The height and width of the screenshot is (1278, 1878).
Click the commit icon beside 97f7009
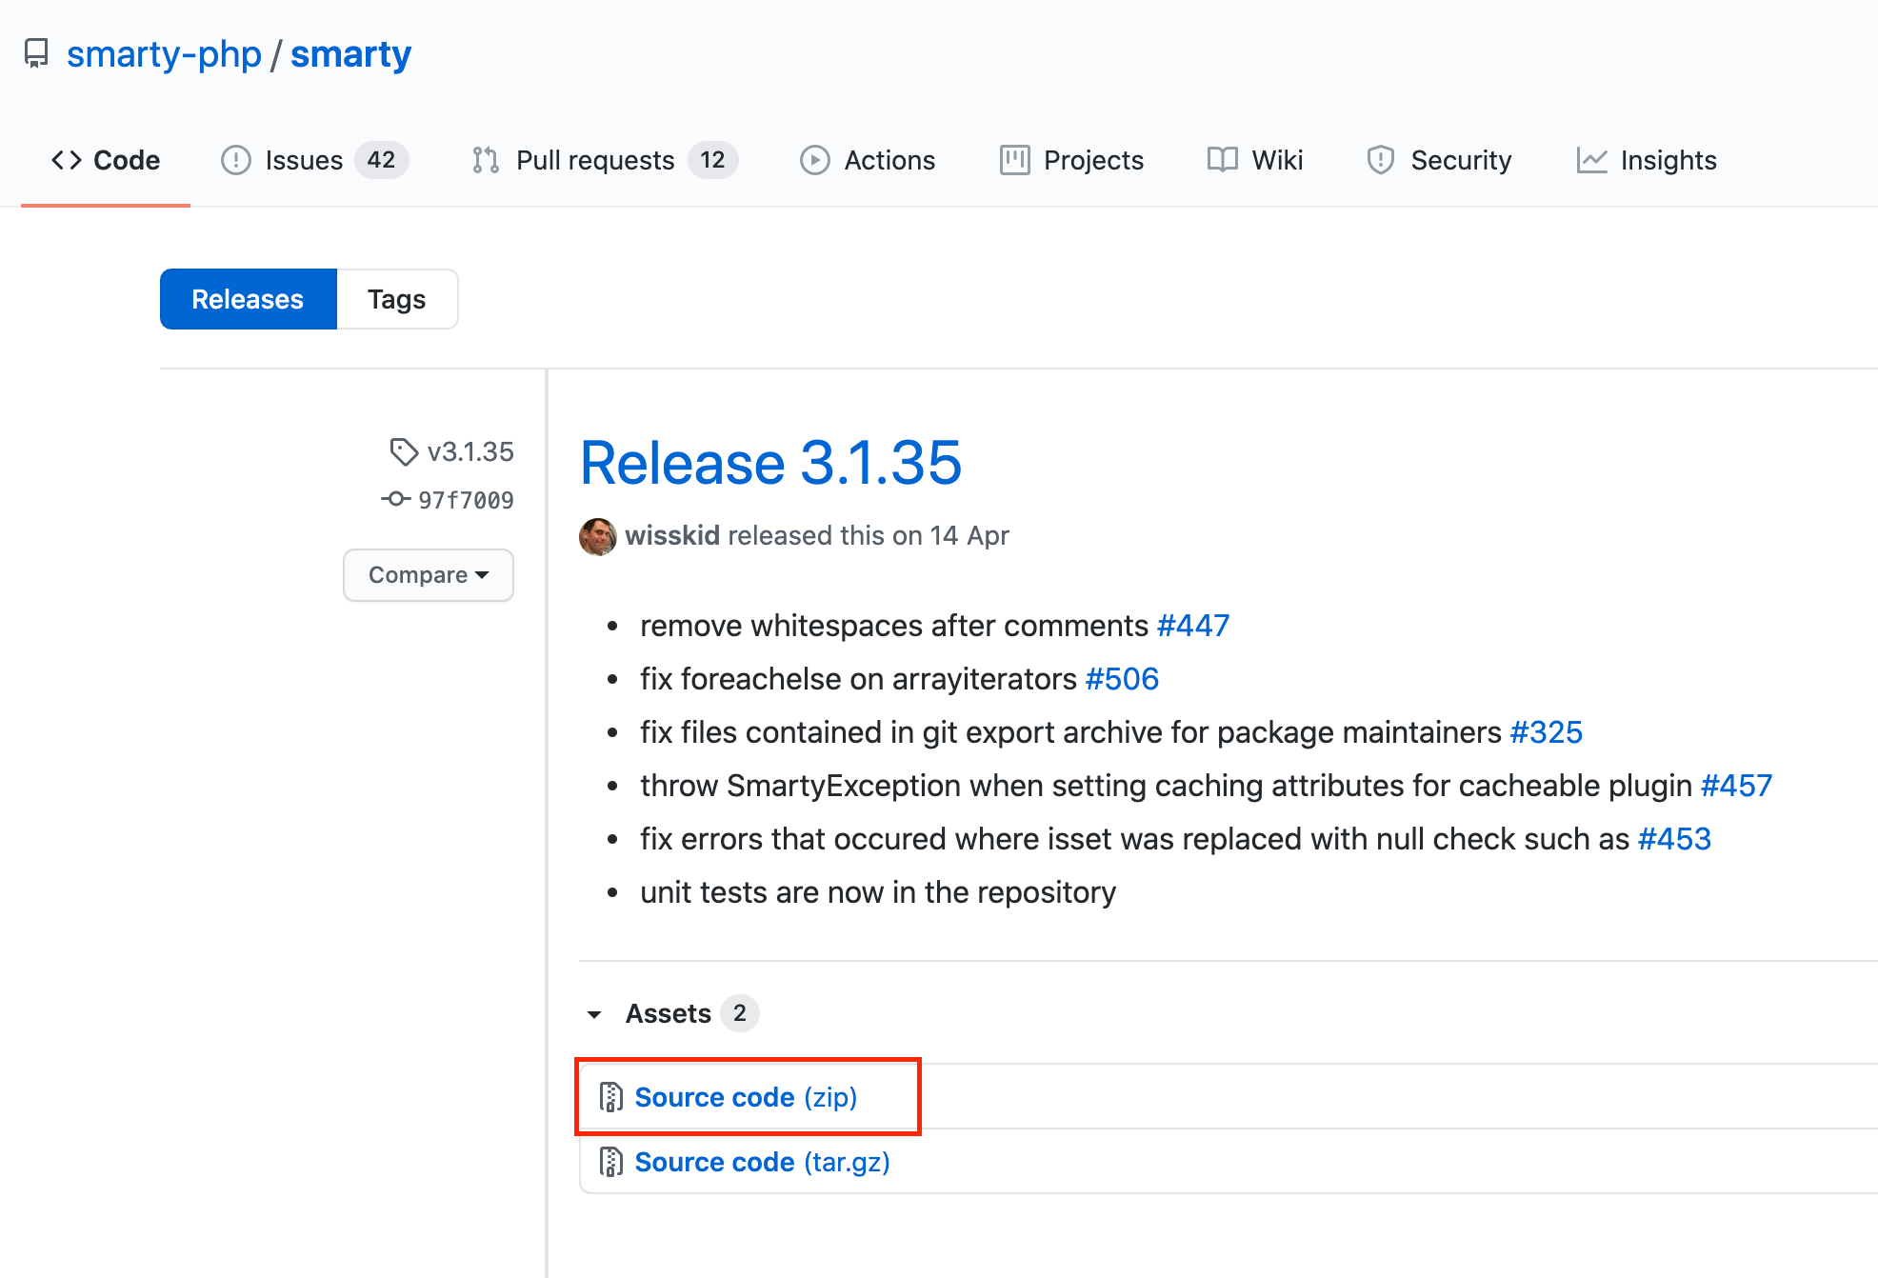(x=395, y=499)
